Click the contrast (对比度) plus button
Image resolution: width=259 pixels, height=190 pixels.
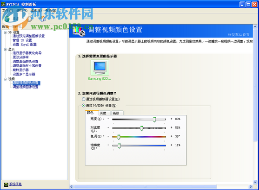(x=172, y=127)
